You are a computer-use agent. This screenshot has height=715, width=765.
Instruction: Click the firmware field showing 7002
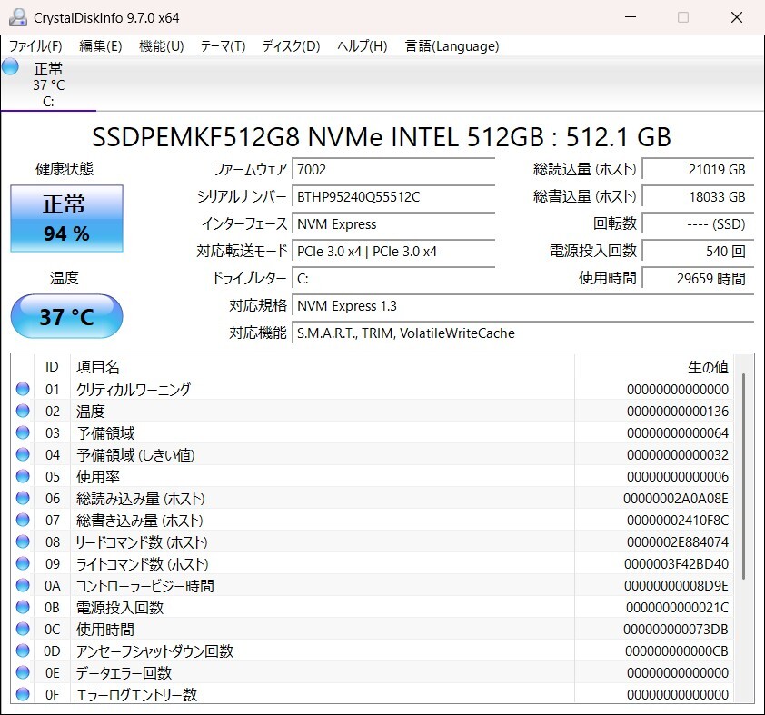coord(393,170)
